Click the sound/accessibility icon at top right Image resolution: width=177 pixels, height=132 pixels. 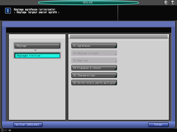click(x=166, y=2)
